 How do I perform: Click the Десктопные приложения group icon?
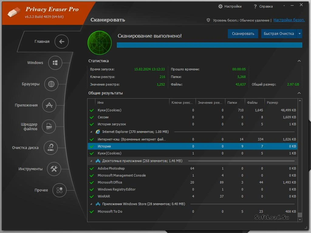(x=98, y=161)
